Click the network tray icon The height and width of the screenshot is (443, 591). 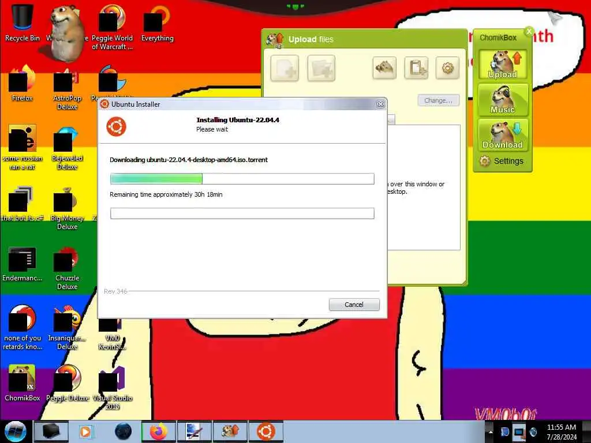coord(519,432)
